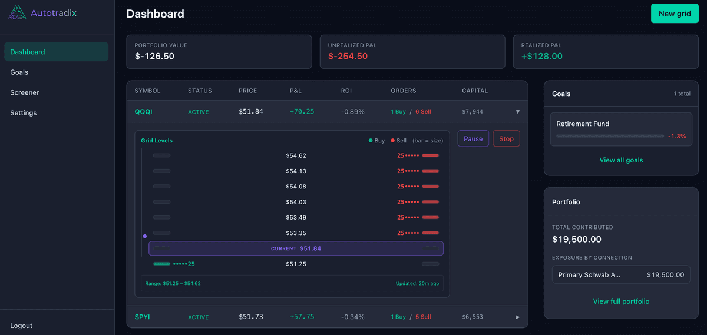Screen dimensions: 707x335
Task: Click the Retirement Fund progress bar
Action: 610,136
